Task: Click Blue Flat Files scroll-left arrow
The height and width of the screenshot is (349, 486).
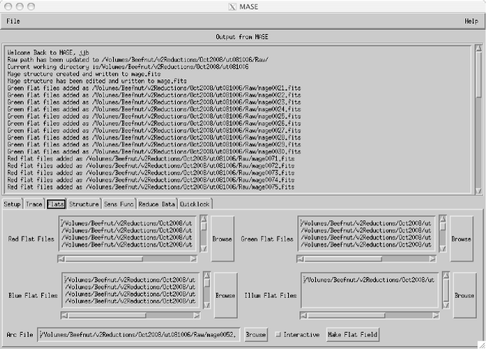Action: coord(65,316)
